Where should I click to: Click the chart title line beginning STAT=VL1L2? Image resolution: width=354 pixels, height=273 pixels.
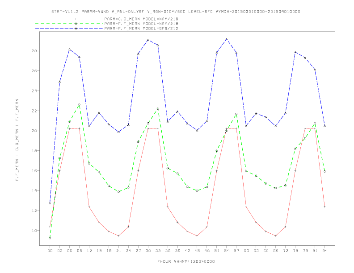click(x=176, y=12)
